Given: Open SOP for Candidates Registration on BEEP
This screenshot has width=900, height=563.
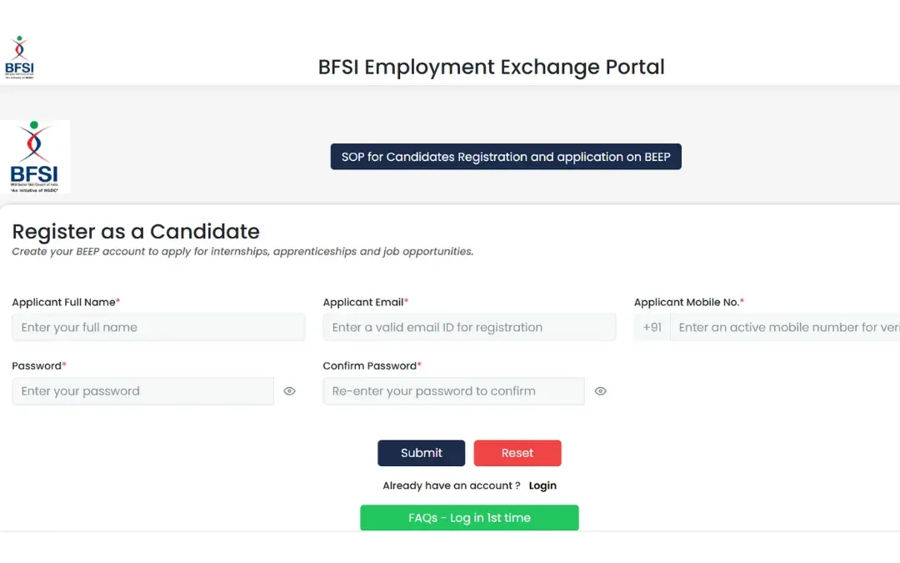Looking at the screenshot, I should coord(506,157).
